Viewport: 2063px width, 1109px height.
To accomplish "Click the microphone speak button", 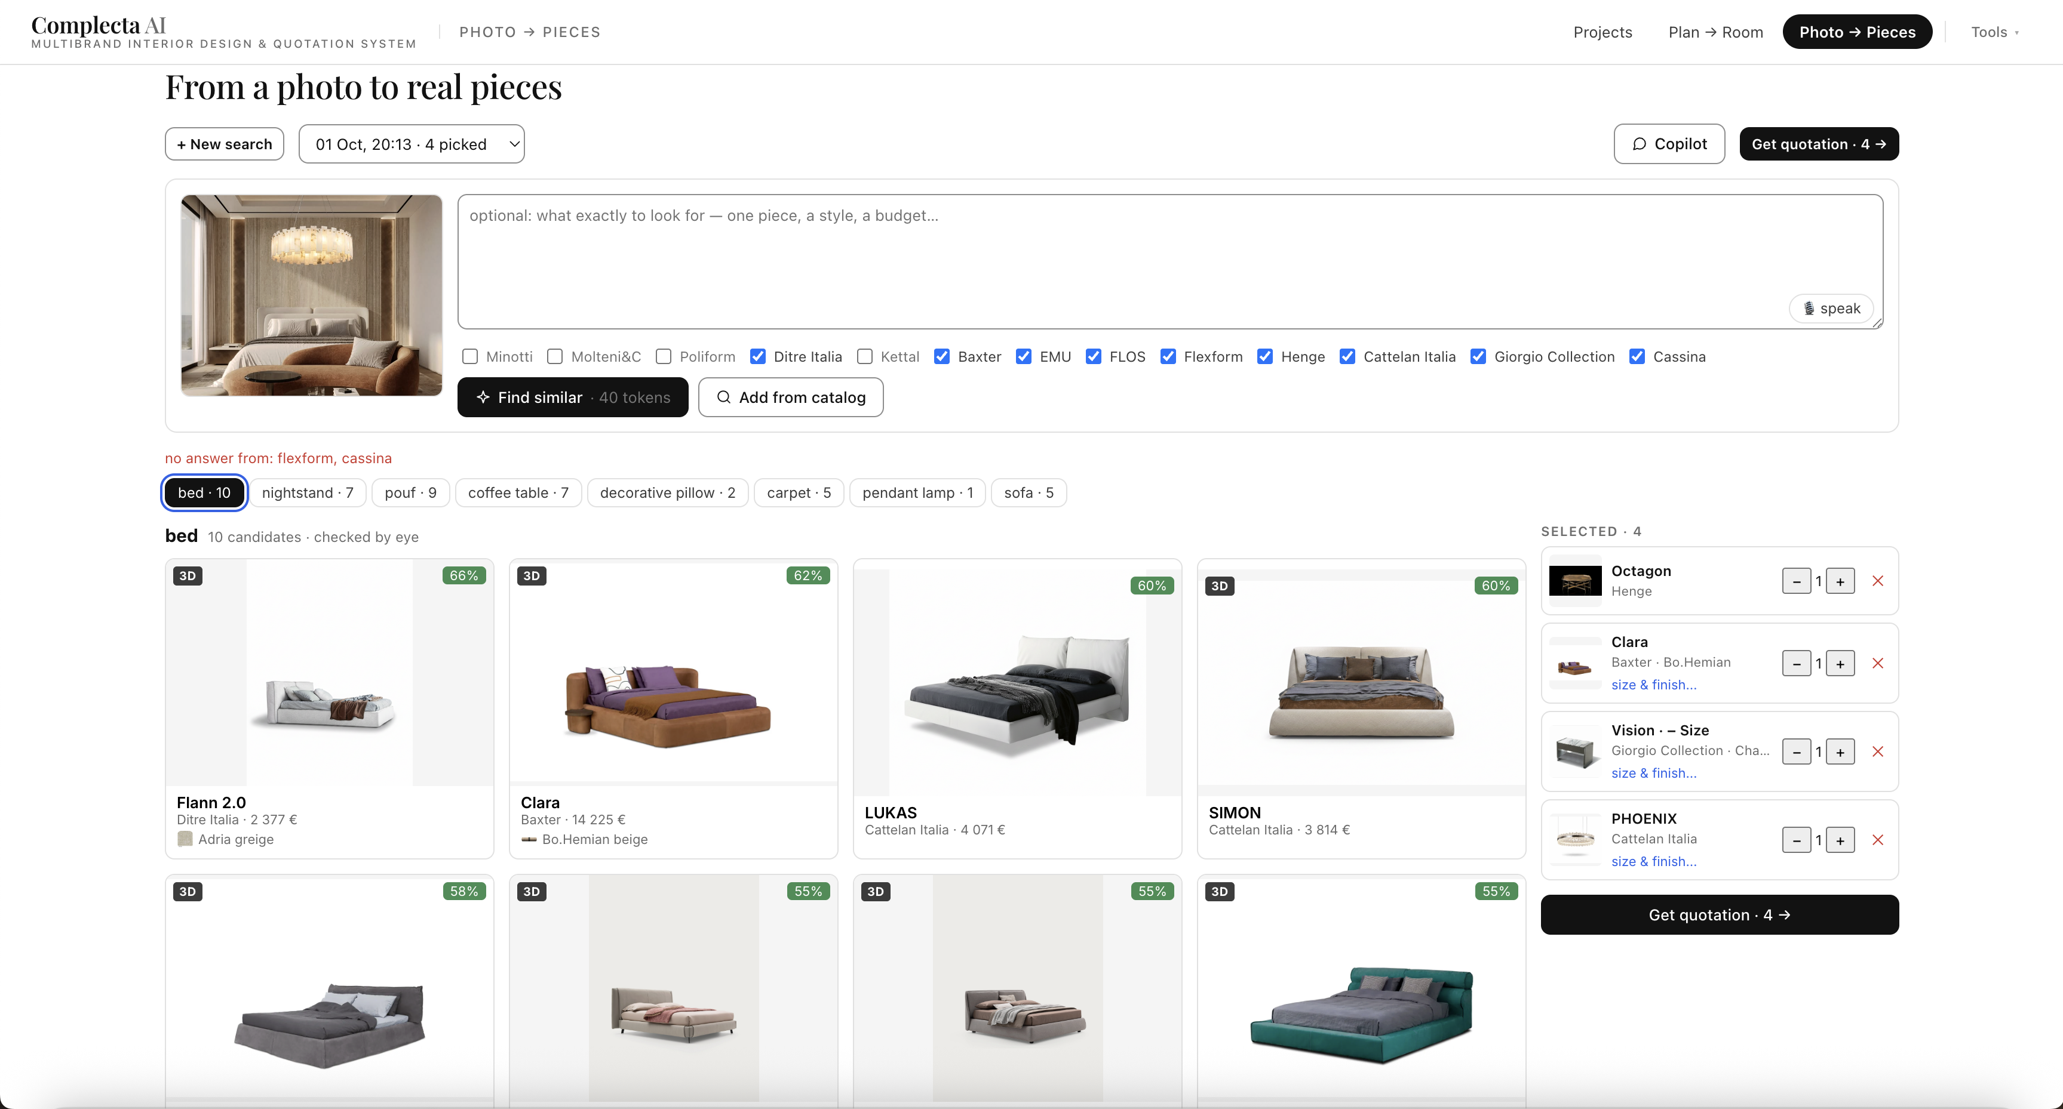I will [1831, 309].
